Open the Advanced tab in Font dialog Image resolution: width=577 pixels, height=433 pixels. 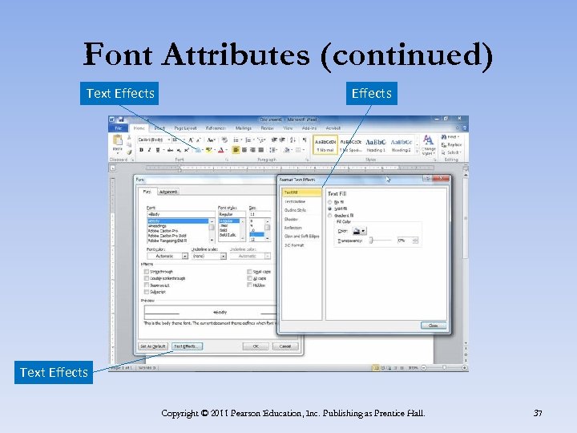(x=168, y=192)
